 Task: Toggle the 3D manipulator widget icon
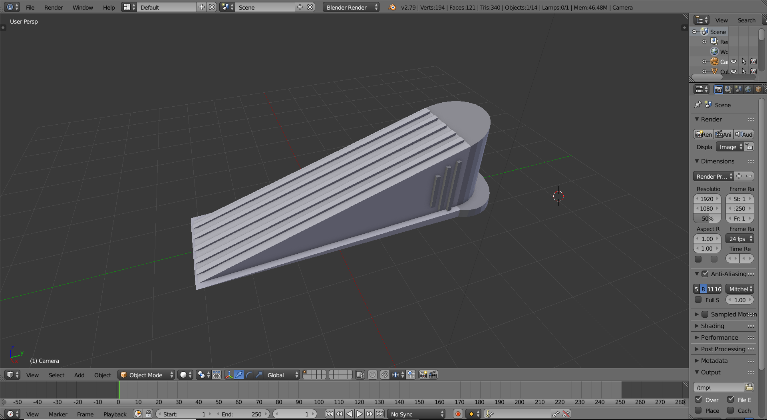point(229,375)
